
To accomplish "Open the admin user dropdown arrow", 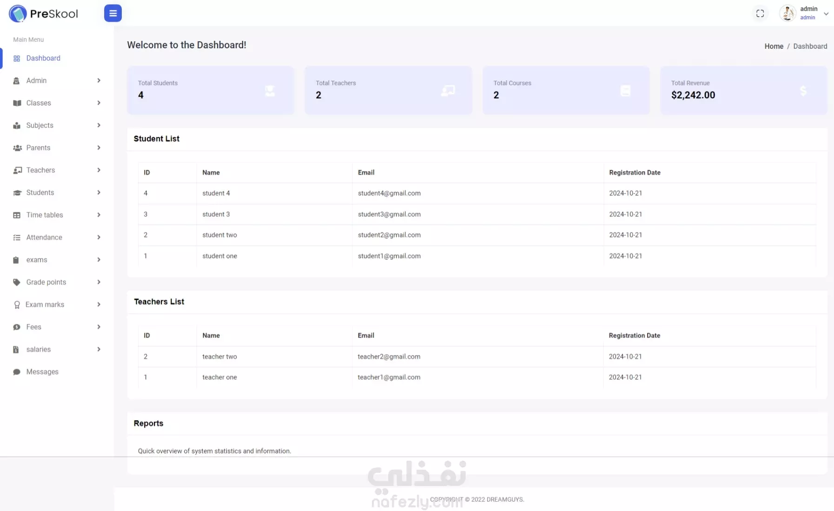I will click(826, 14).
